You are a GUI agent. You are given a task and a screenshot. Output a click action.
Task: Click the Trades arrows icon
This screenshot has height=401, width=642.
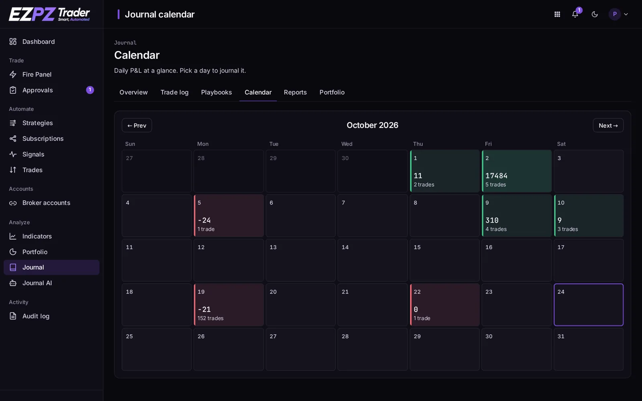click(13, 170)
